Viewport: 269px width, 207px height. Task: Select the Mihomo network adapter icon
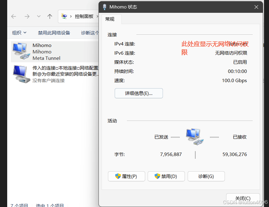22,51
